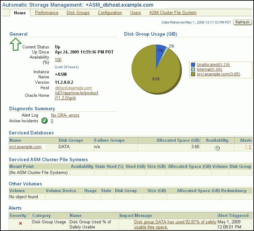
Task: Click the olive orcl.example.com legend swatch
Action: point(193,74)
